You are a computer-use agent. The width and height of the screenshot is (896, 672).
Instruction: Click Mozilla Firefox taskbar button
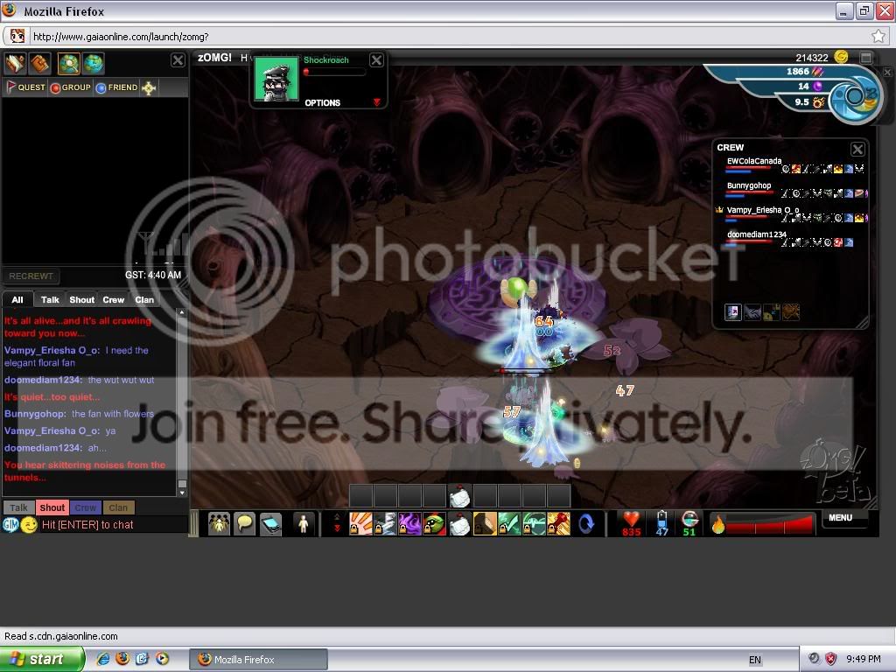pos(258,660)
